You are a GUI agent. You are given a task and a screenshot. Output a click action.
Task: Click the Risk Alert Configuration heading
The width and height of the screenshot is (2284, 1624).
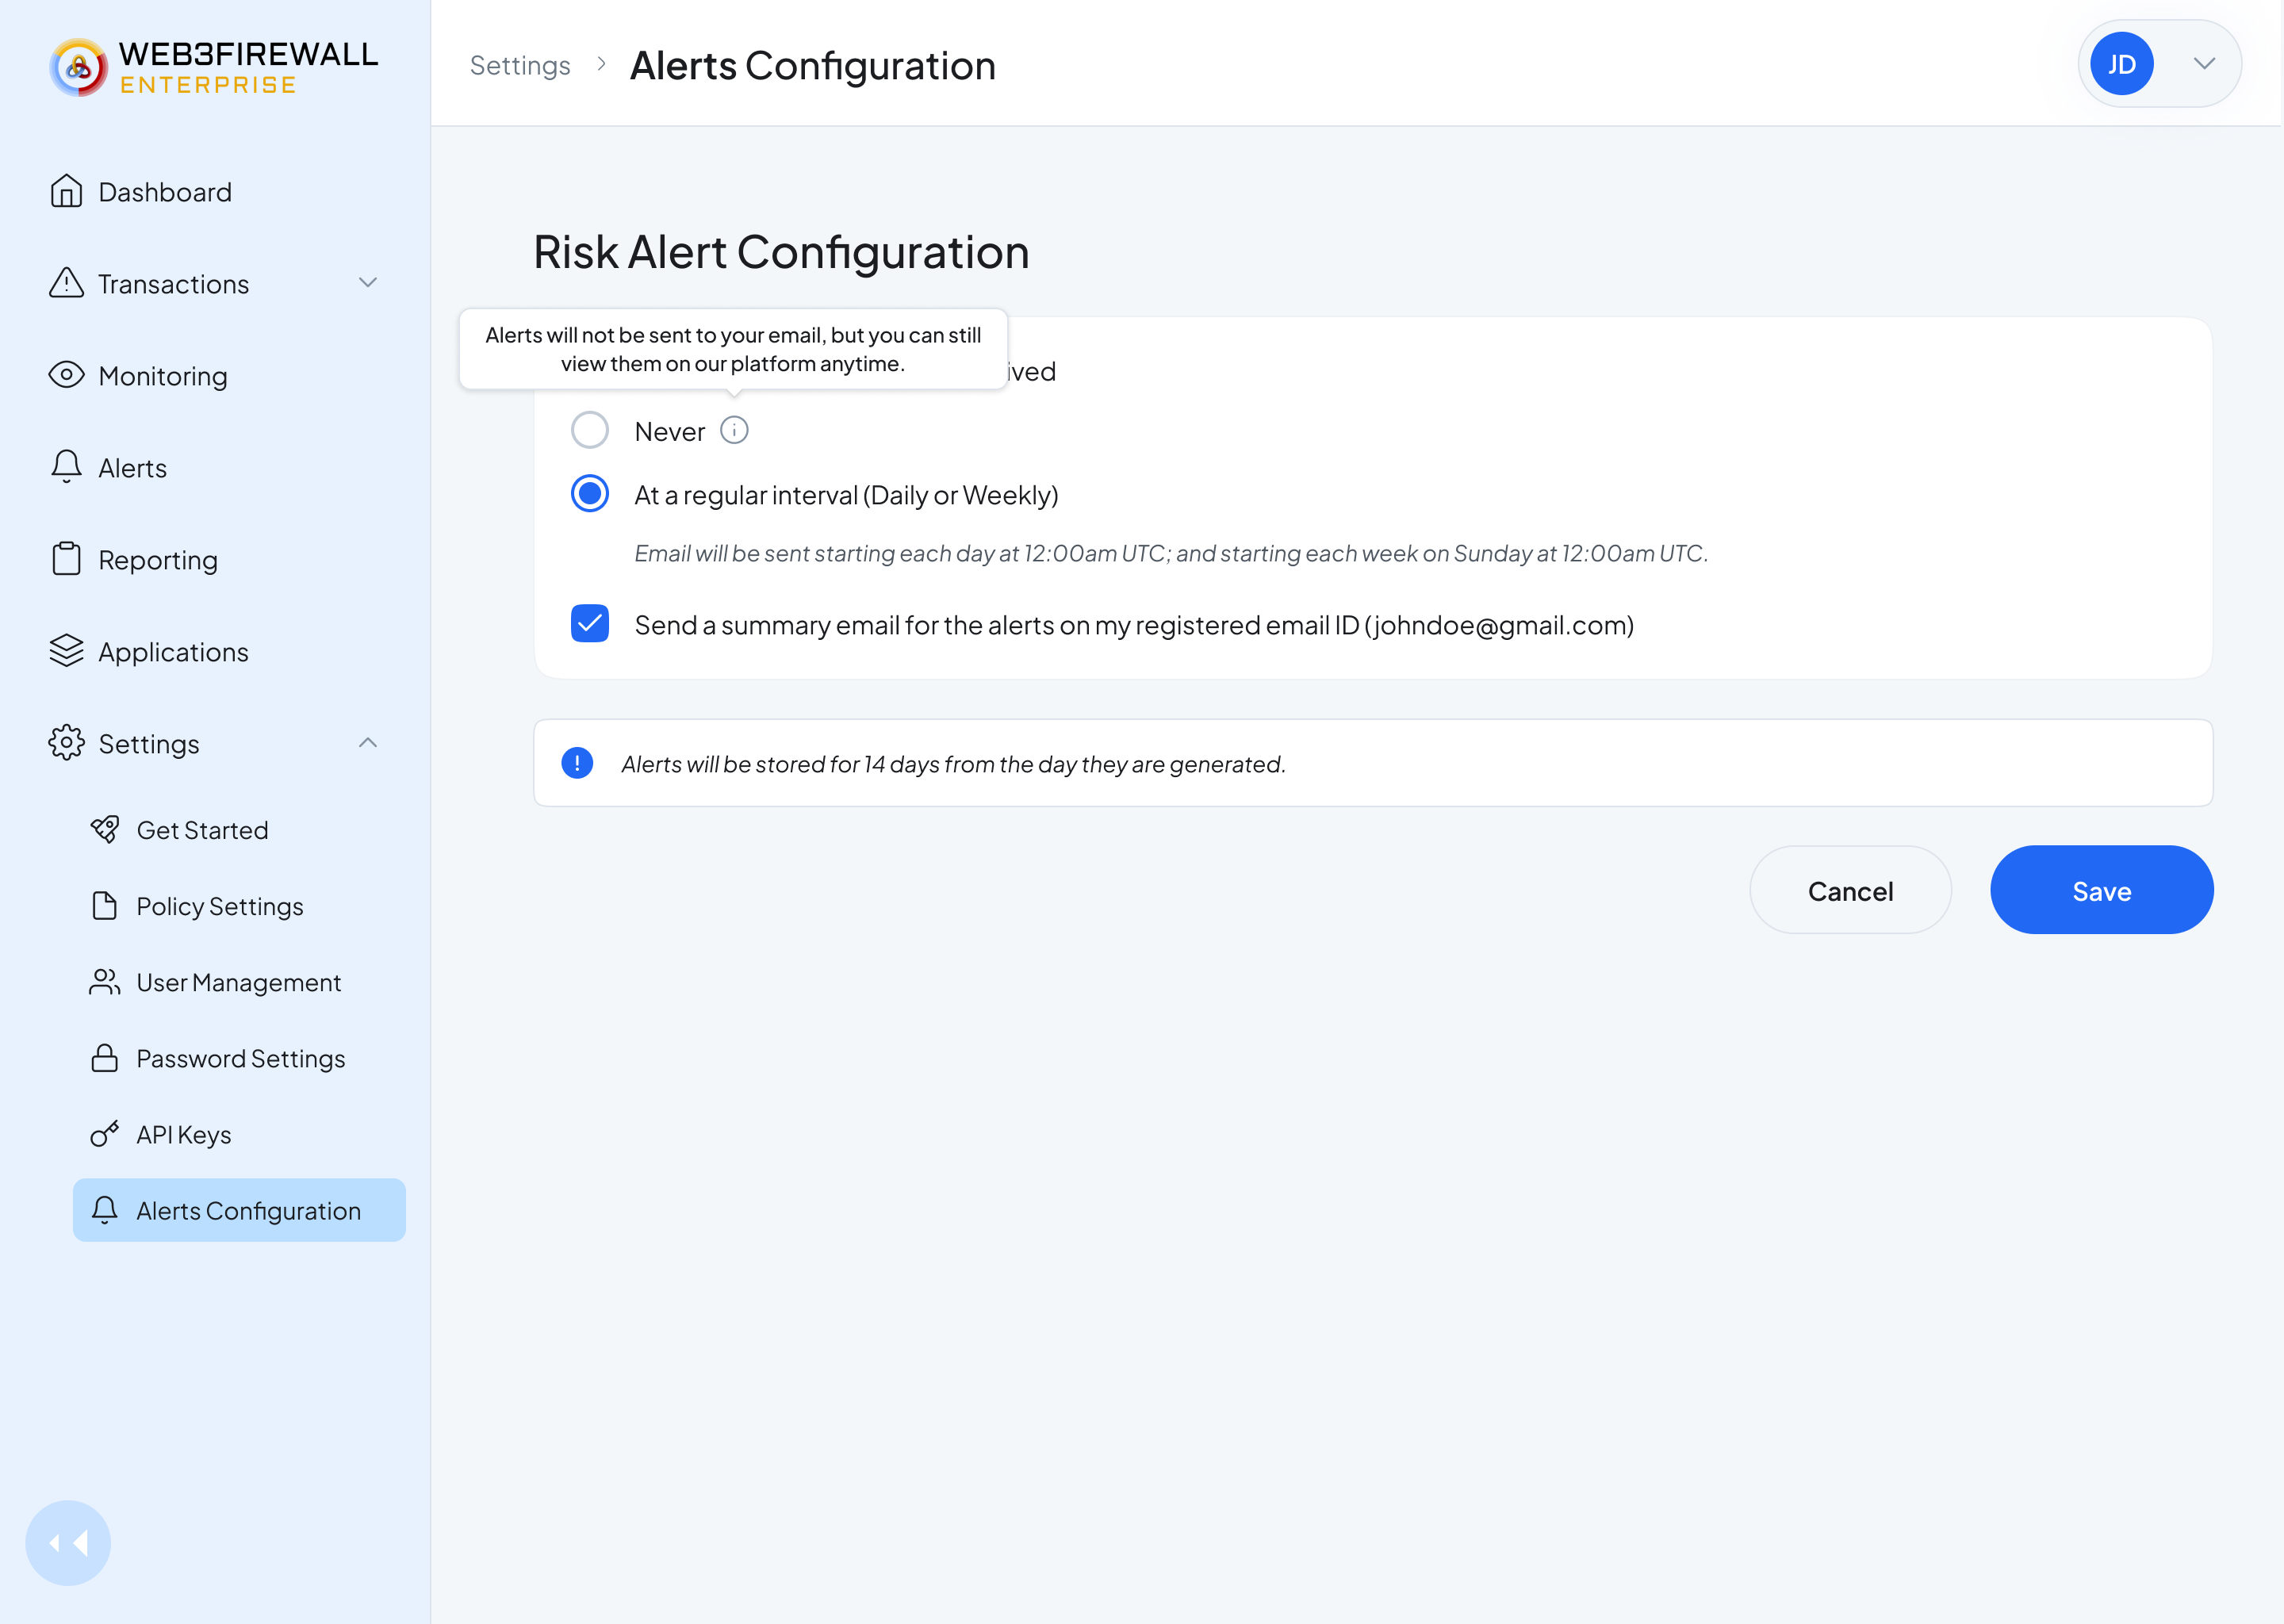click(x=781, y=251)
